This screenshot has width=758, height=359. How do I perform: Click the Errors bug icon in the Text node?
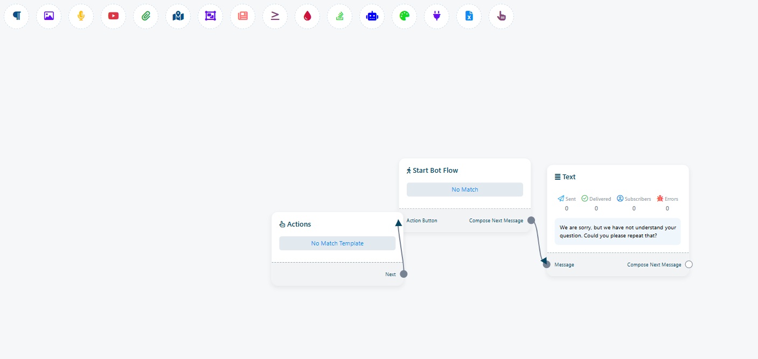[x=660, y=199]
